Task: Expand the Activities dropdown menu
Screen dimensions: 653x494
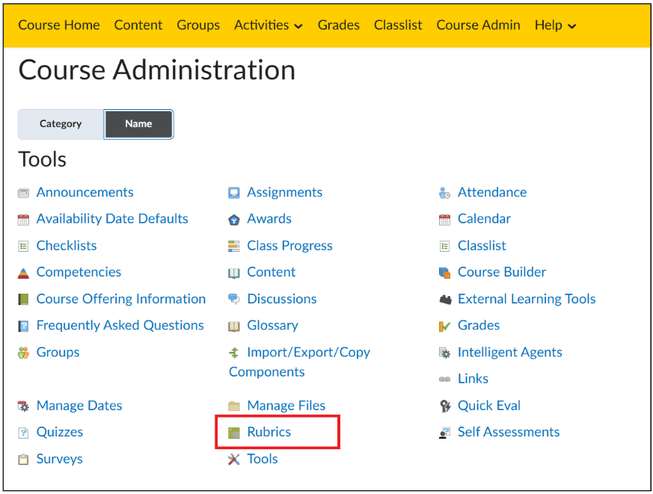Action: point(269,25)
